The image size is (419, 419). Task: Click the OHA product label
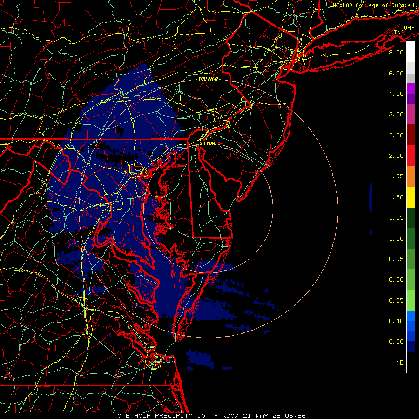[409, 28]
